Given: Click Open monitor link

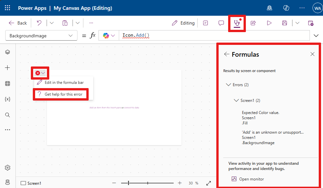Looking at the screenshot, I should (251, 179).
